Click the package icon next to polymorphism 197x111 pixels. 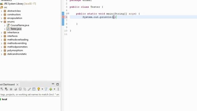point(5,51)
